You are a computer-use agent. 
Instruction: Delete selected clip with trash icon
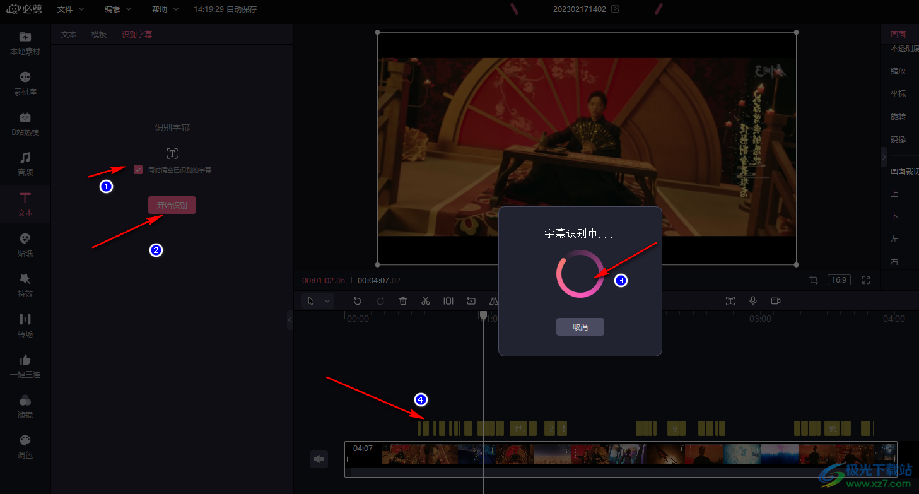(403, 301)
